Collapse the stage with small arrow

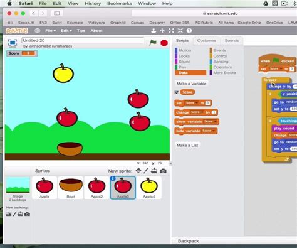(170, 163)
